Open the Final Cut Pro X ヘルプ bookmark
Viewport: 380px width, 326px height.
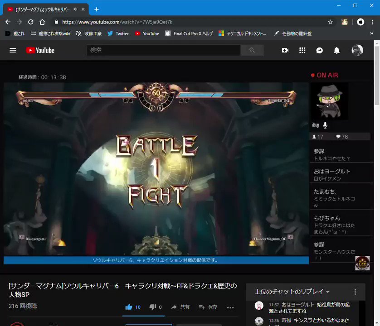(189, 34)
